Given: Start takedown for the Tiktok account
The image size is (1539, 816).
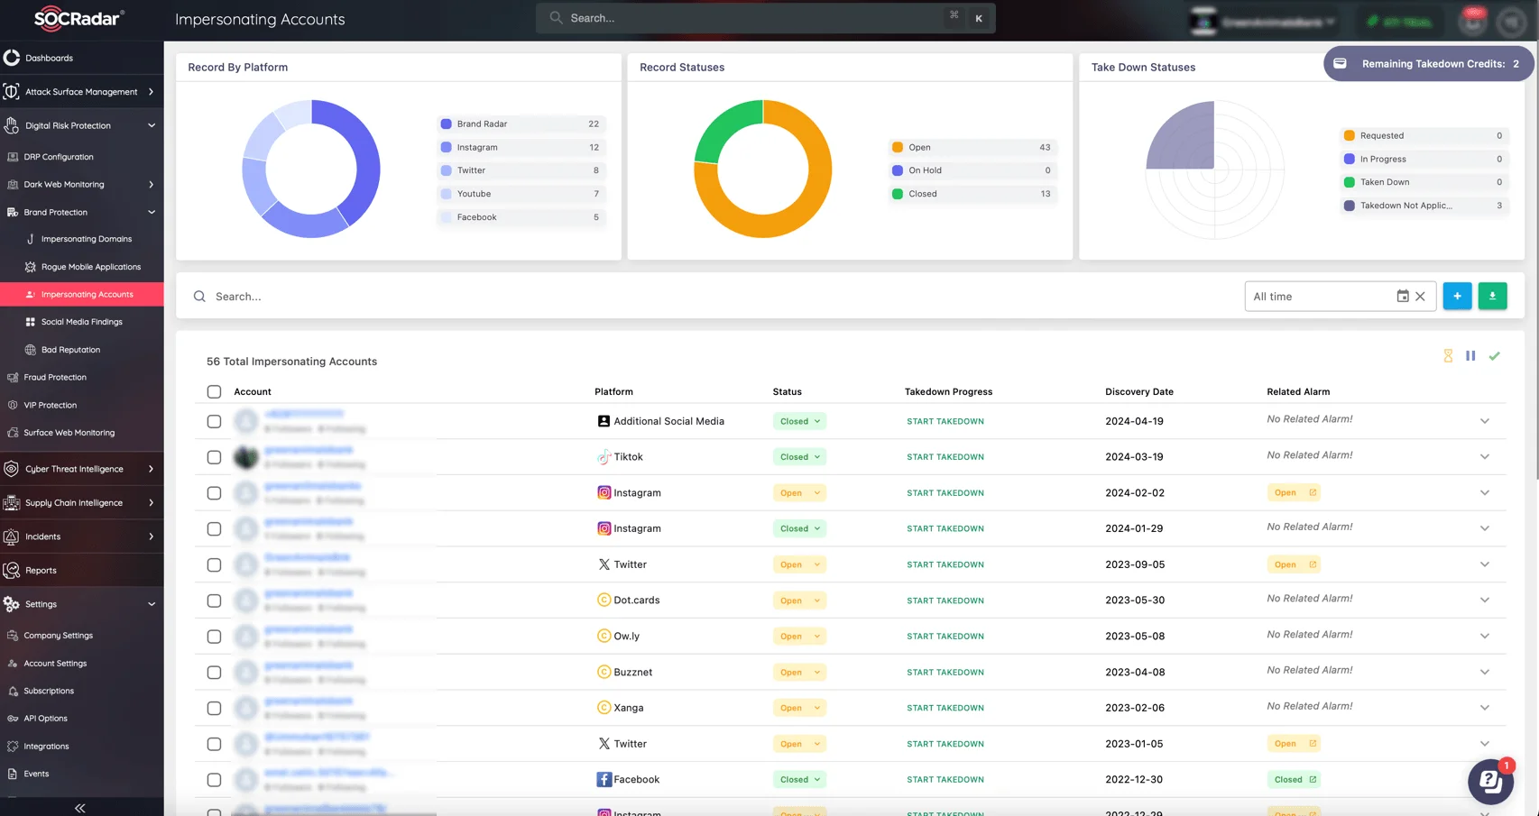Looking at the screenshot, I should tap(945, 457).
